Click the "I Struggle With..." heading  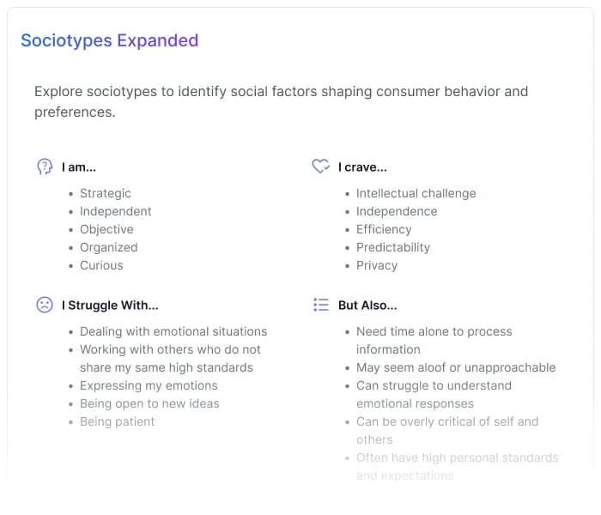tap(110, 305)
